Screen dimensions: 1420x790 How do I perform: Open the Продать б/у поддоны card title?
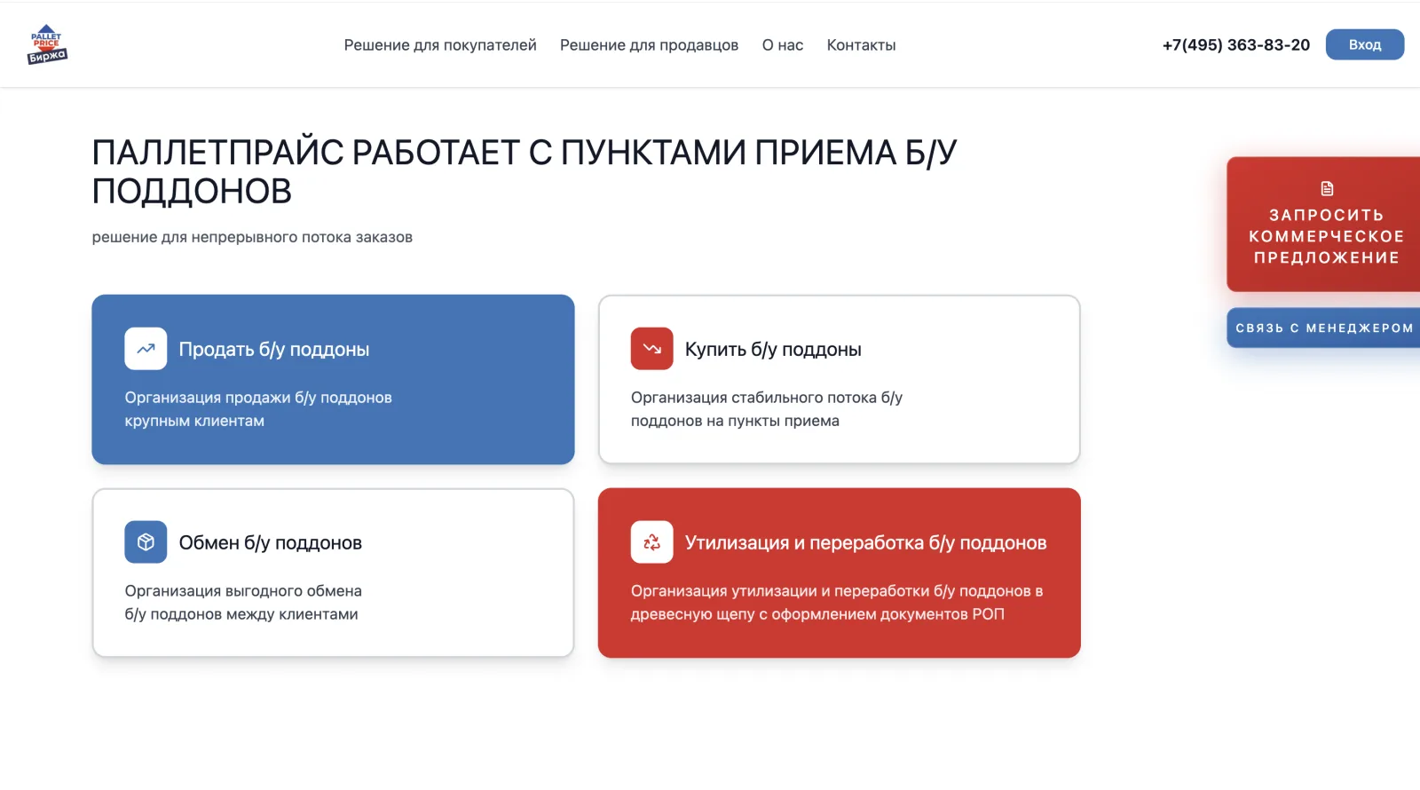(x=274, y=350)
